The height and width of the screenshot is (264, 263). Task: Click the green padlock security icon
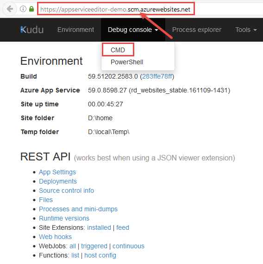(31, 9)
